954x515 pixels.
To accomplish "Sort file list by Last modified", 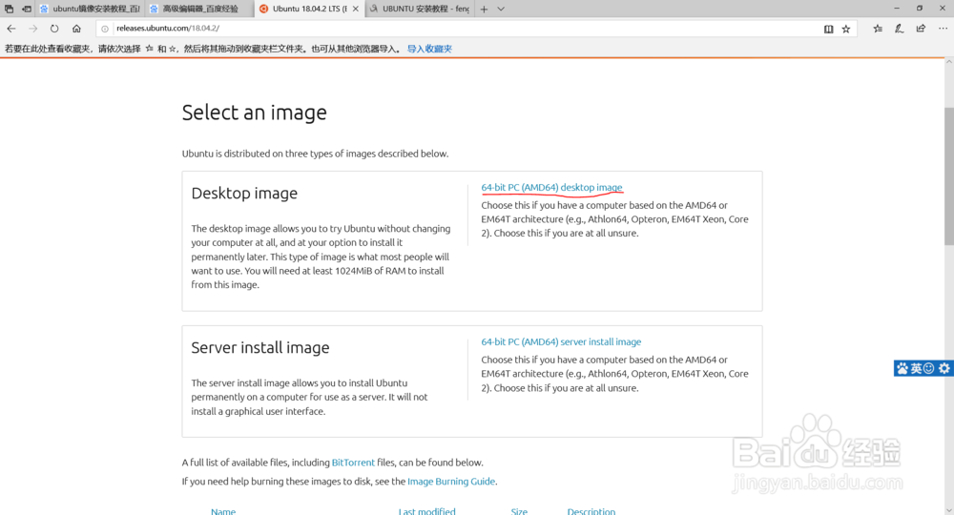I will click(426, 511).
